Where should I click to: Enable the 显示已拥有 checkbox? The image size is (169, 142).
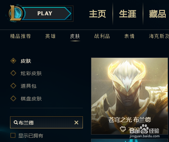coord(13,136)
